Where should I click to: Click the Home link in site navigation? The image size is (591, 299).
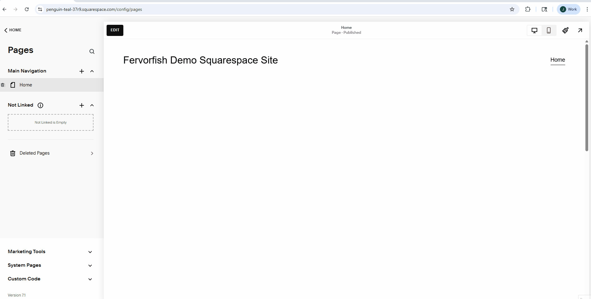(558, 60)
